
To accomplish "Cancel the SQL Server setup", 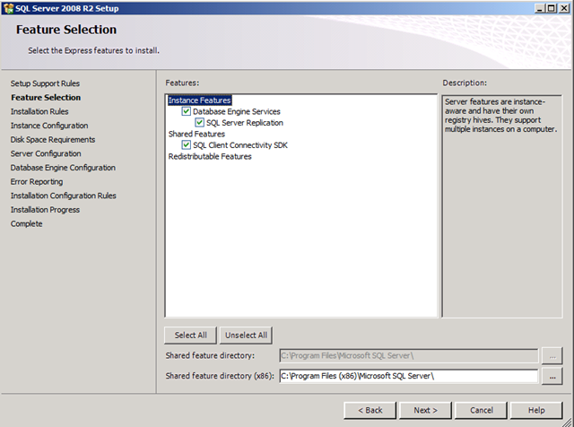I will tap(481, 410).
